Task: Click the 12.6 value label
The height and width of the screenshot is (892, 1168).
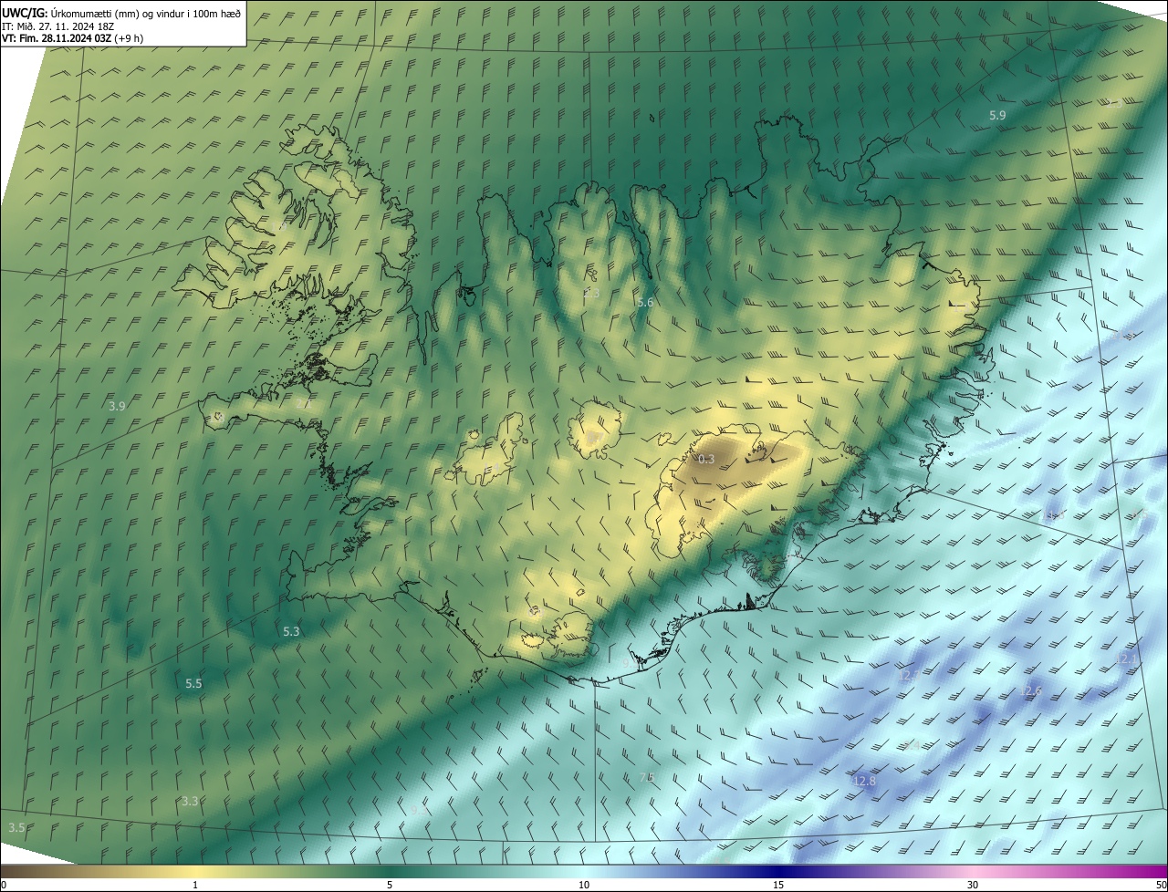Action: click(x=1030, y=691)
